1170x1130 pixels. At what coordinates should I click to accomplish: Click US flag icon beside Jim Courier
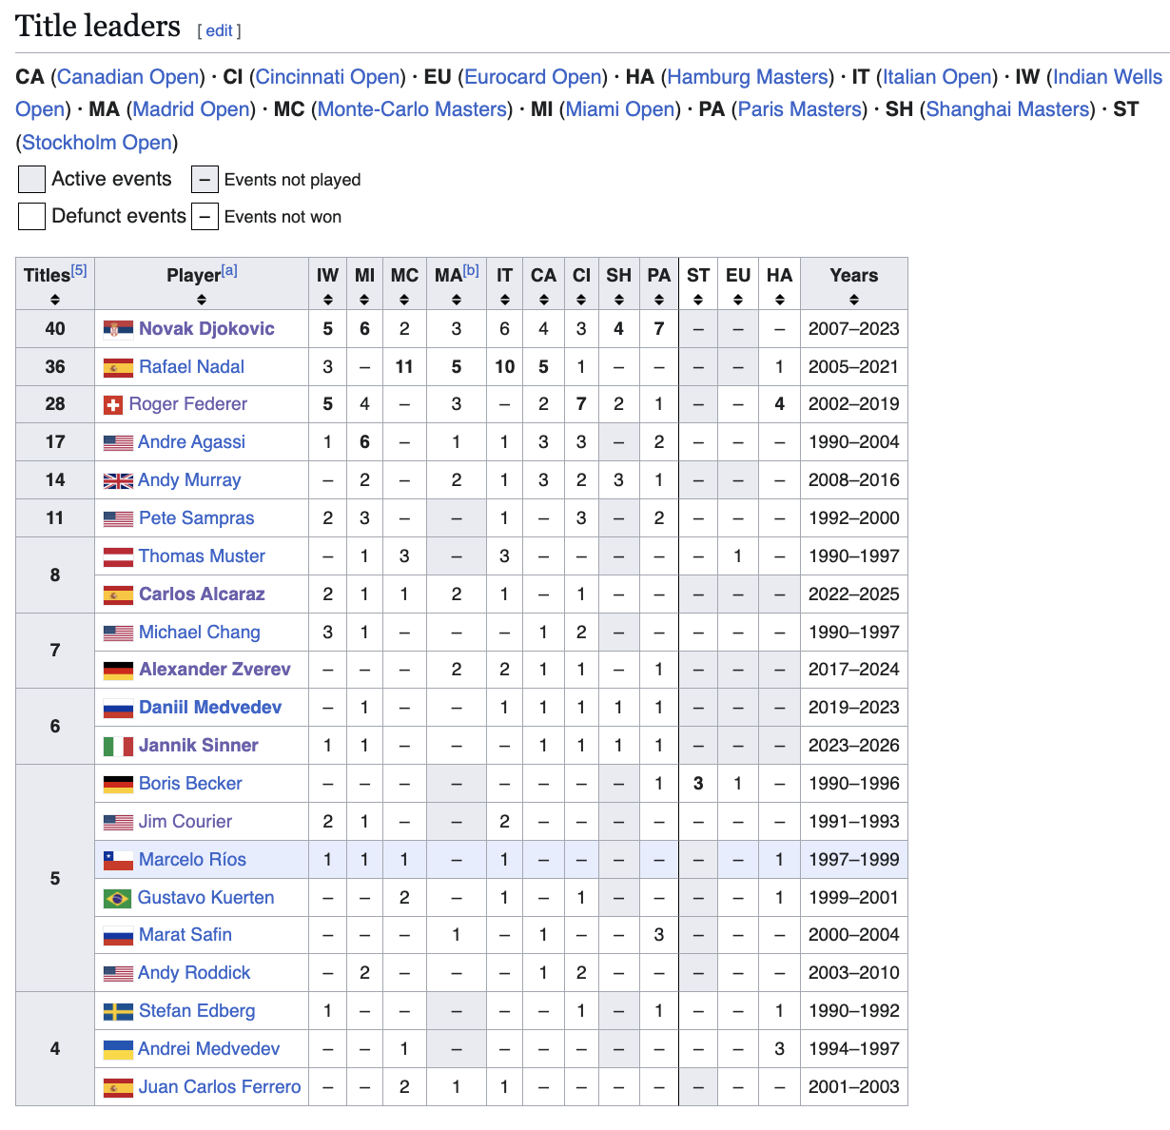pos(118,822)
